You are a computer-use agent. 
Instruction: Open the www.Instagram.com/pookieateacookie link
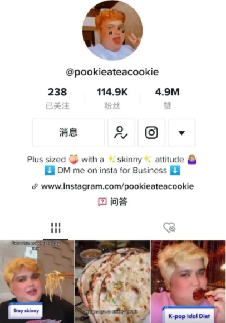click(x=117, y=186)
